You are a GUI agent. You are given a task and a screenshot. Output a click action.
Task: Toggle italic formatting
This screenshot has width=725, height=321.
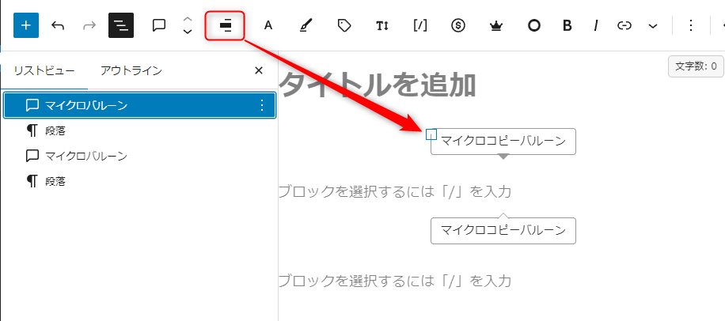point(595,25)
